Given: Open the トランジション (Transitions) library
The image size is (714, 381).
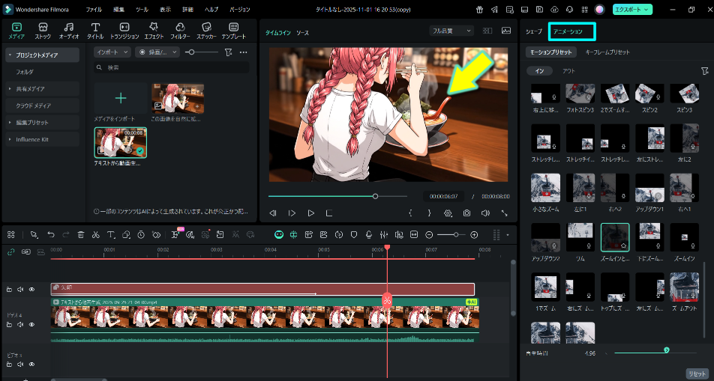Looking at the screenshot, I should 124,31.
